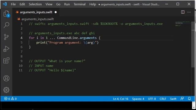Open the Source Control view icon
The width and height of the screenshot is (196, 110).
[6, 37]
